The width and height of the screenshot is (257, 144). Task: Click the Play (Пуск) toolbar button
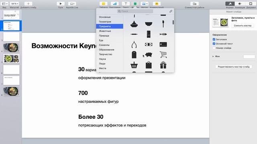click(x=61, y=4)
